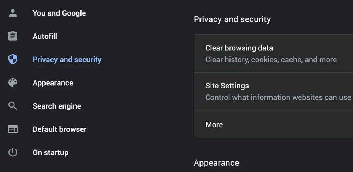This screenshot has height=172, width=353.
Task: Select the Default browser sidebar label
Action: (x=59, y=129)
